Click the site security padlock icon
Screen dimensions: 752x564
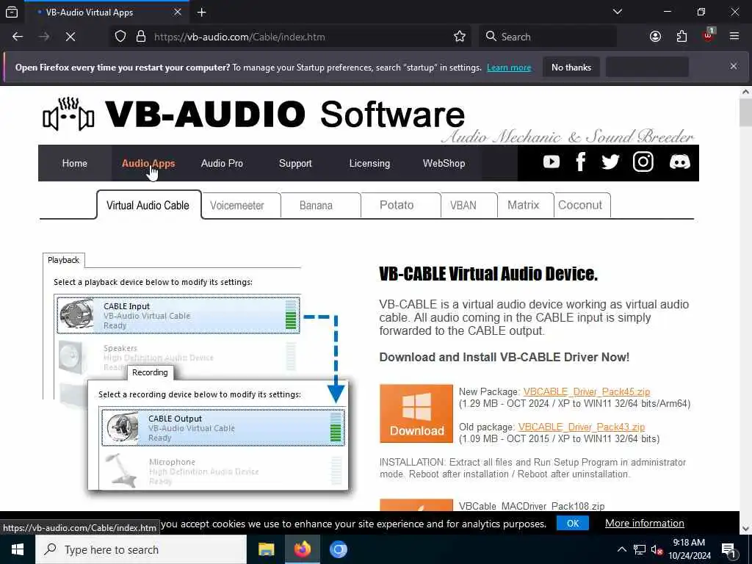[x=140, y=37]
